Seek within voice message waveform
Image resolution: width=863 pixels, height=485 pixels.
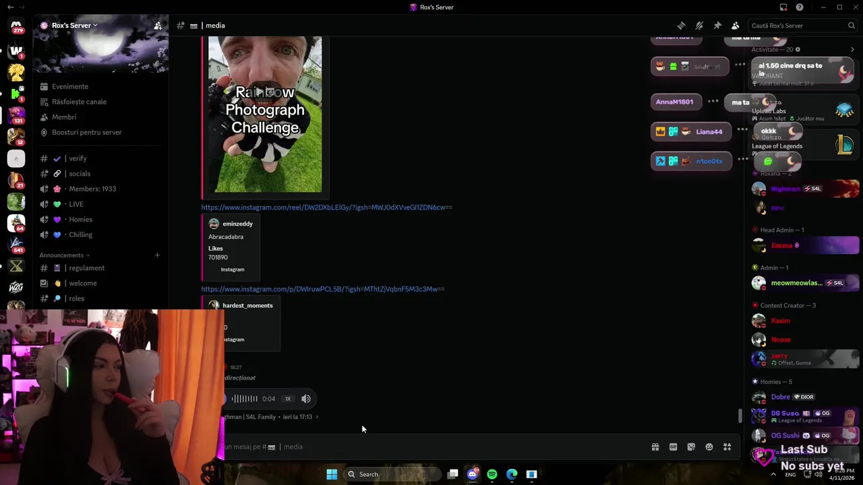(244, 399)
